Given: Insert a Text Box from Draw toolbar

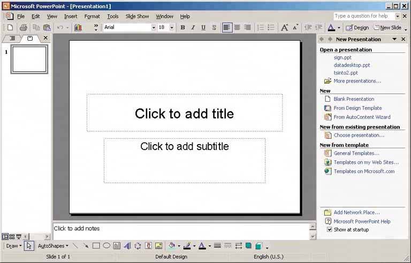Looking at the screenshot, I should click(x=117, y=246).
